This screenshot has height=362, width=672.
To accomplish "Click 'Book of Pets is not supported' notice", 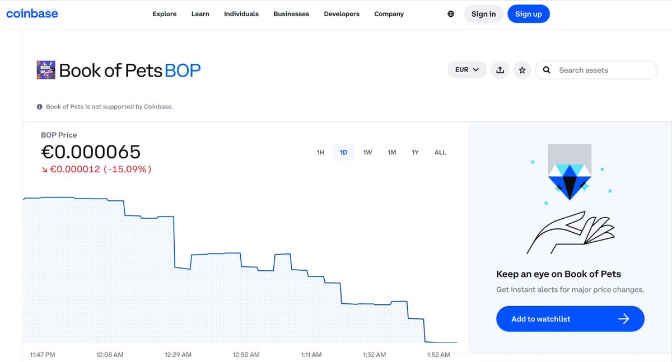I will pos(109,106).
